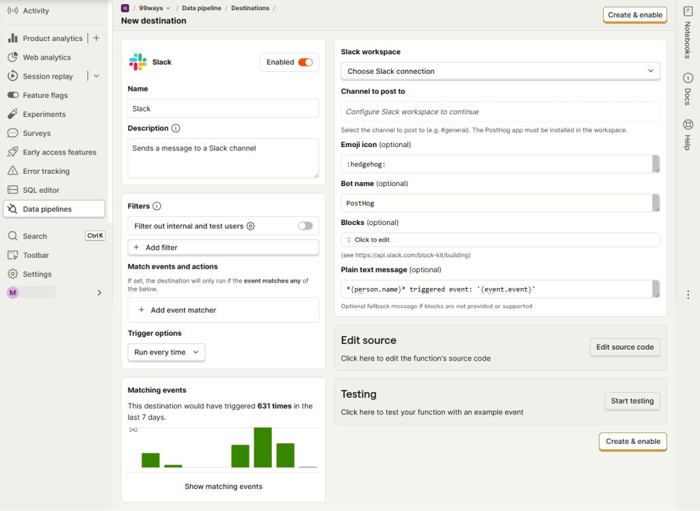
Task: Expand the Session replay submenu chevron
Action: [x=96, y=77]
